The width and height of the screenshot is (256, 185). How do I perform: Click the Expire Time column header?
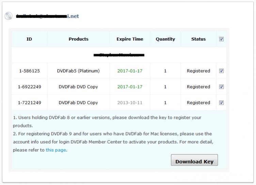tap(130, 39)
